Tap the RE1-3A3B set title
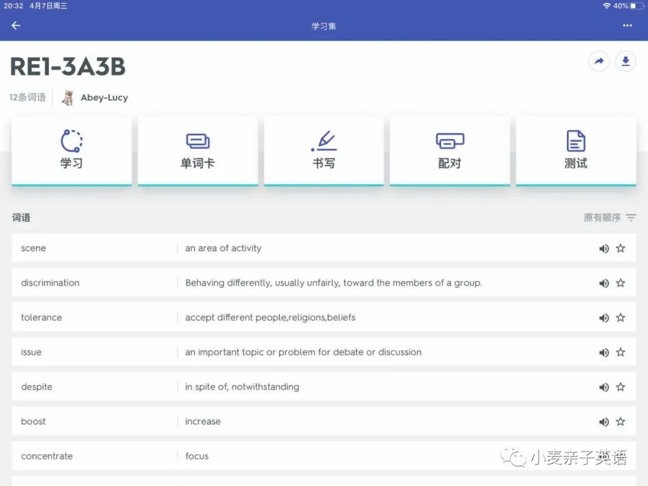 click(x=67, y=67)
